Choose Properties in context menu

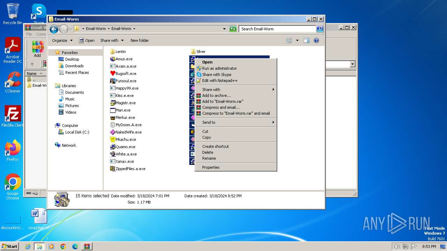click(236, 167)
